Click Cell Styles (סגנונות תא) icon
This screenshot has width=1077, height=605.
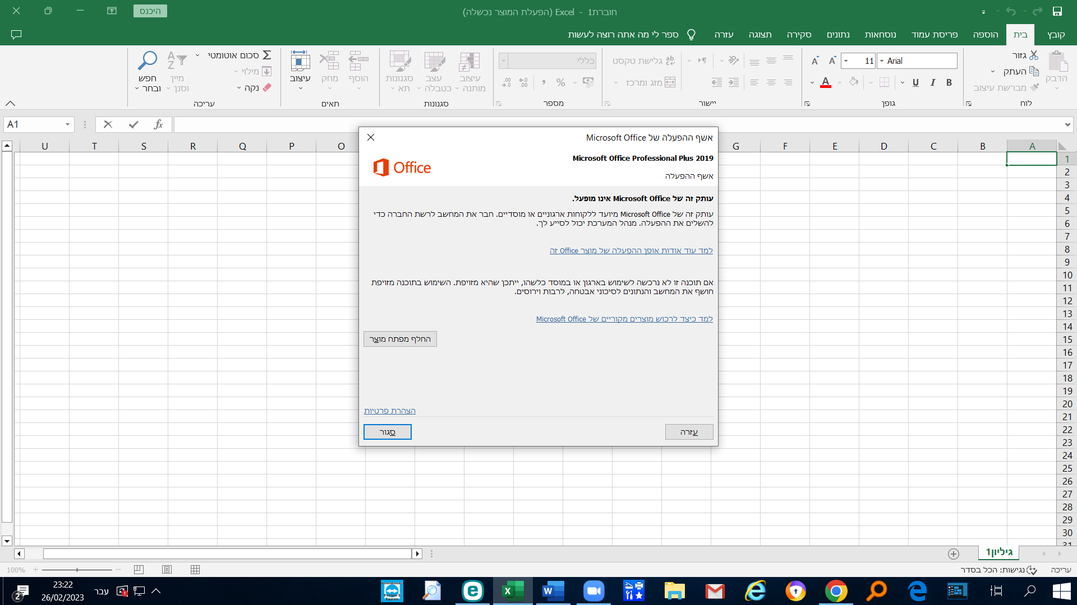pyautogui.click(x=400, y=62)
